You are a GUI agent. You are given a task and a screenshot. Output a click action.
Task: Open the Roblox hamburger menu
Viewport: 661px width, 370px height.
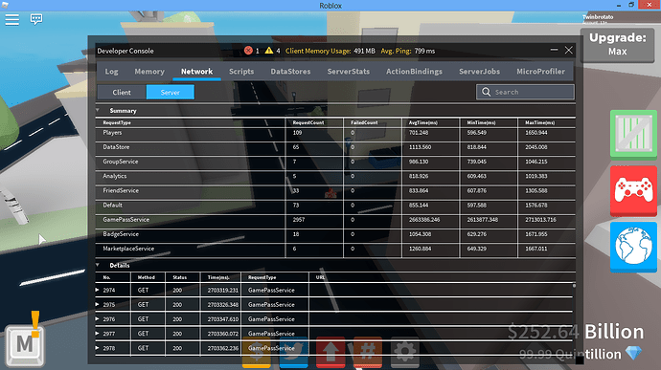pyautogui.click(x=11, y=19)
